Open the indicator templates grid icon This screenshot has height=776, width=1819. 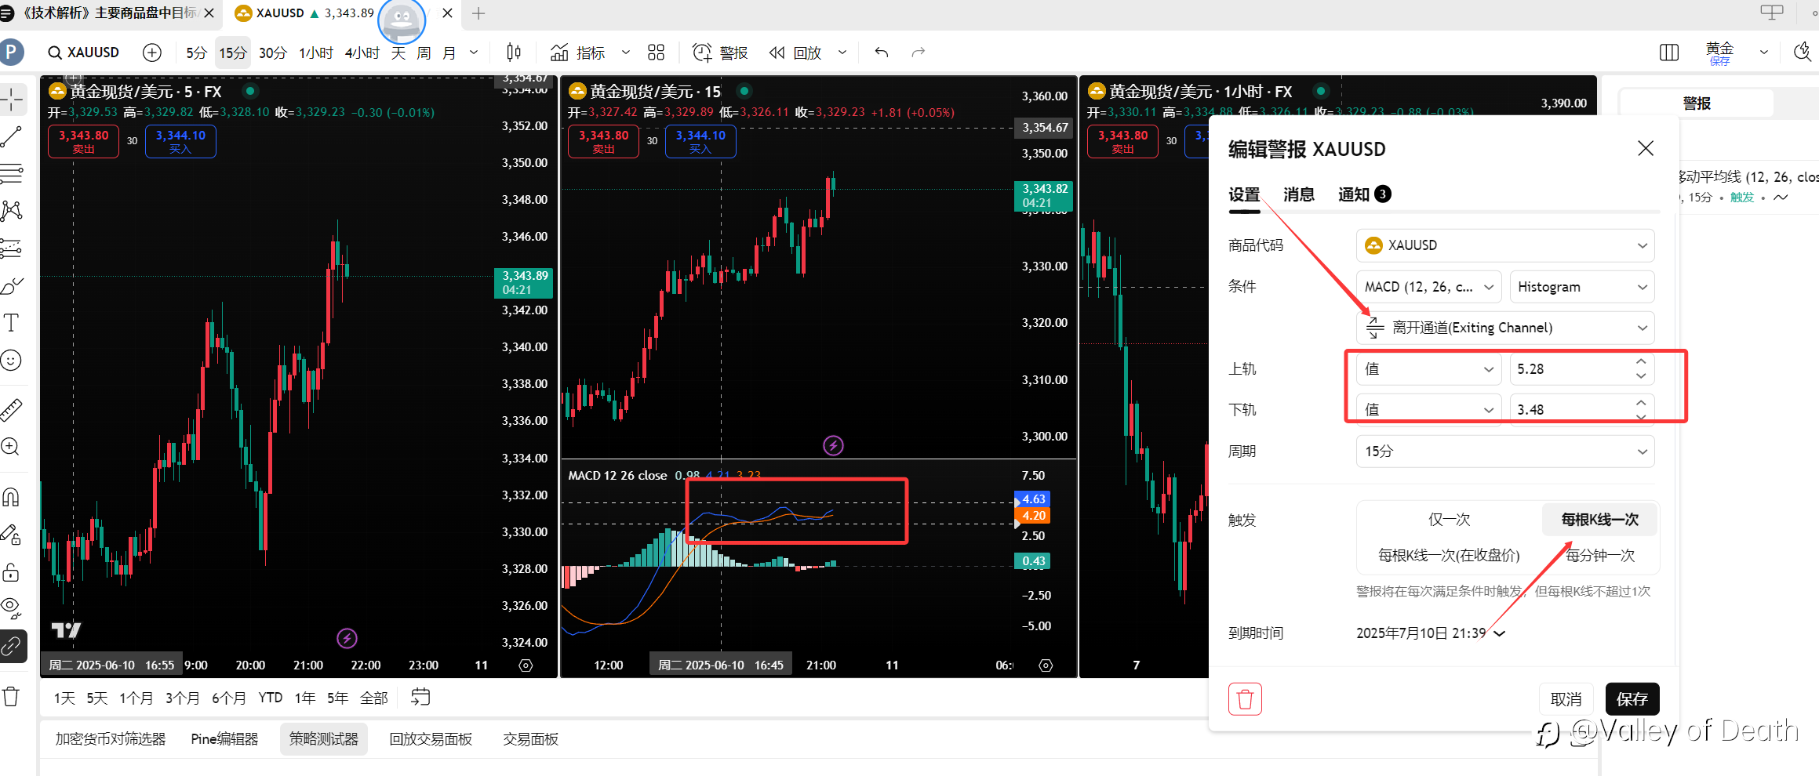657,53
